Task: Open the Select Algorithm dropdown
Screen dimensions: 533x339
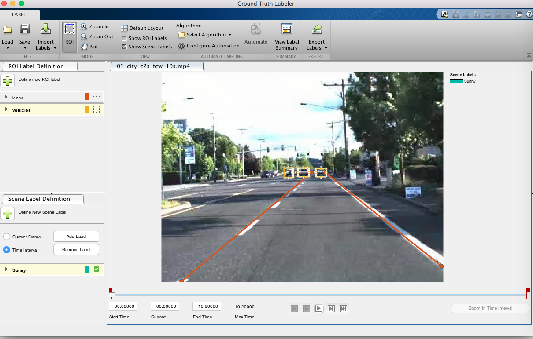Action: (x=205, y=35)
